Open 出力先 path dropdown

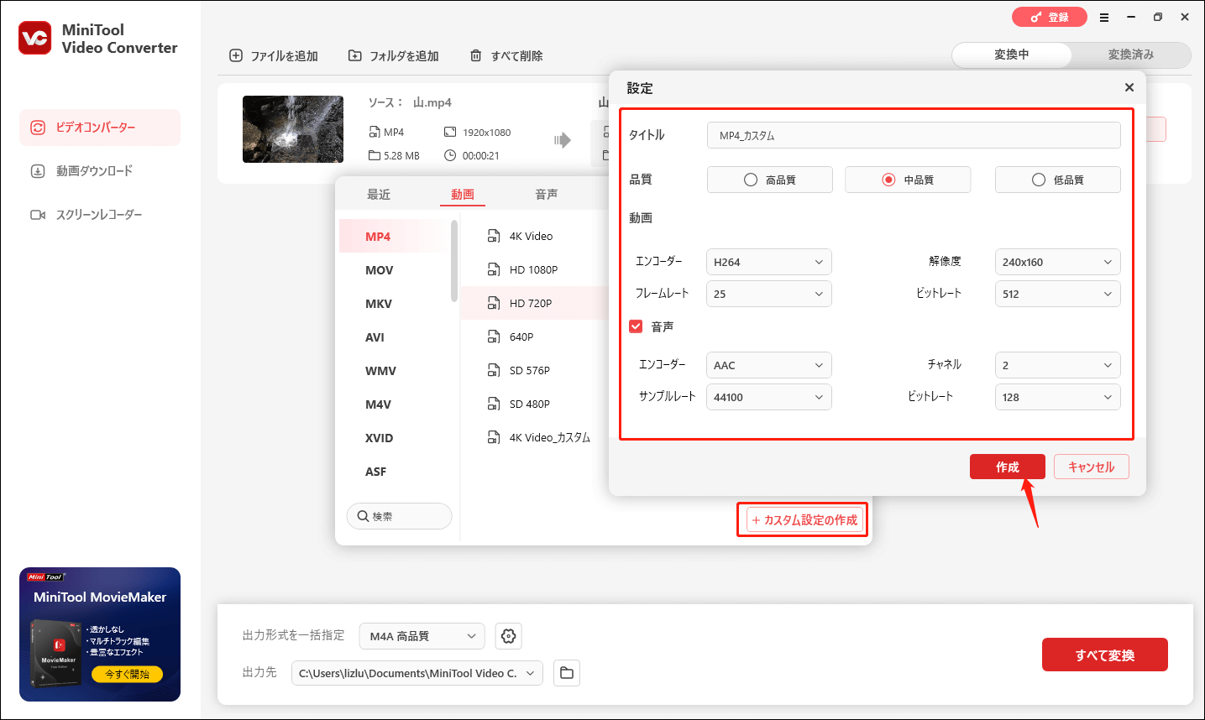pyautogui.click(x=417, y=673)
